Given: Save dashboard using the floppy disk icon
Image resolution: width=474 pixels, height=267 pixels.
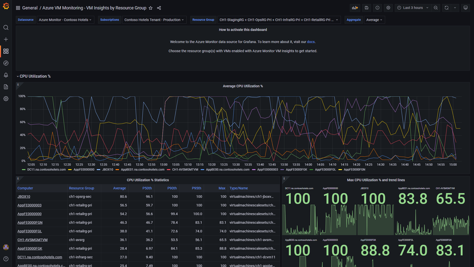Looking at the screenshot, I should coord(366,8).
